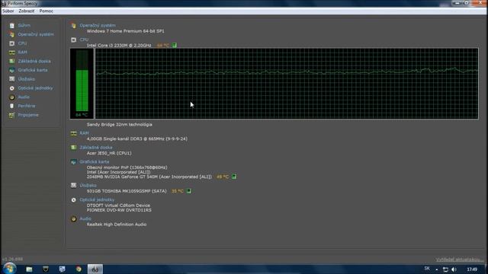Select RAM in the sidebar
Image resolution: width=488 pixels, height=274 pixels.
22,53
